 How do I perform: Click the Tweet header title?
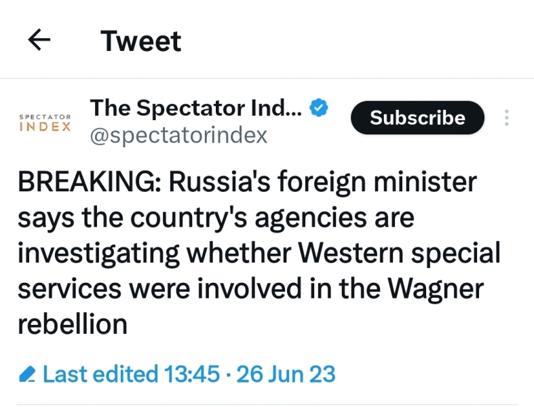[x=141, y=41]
